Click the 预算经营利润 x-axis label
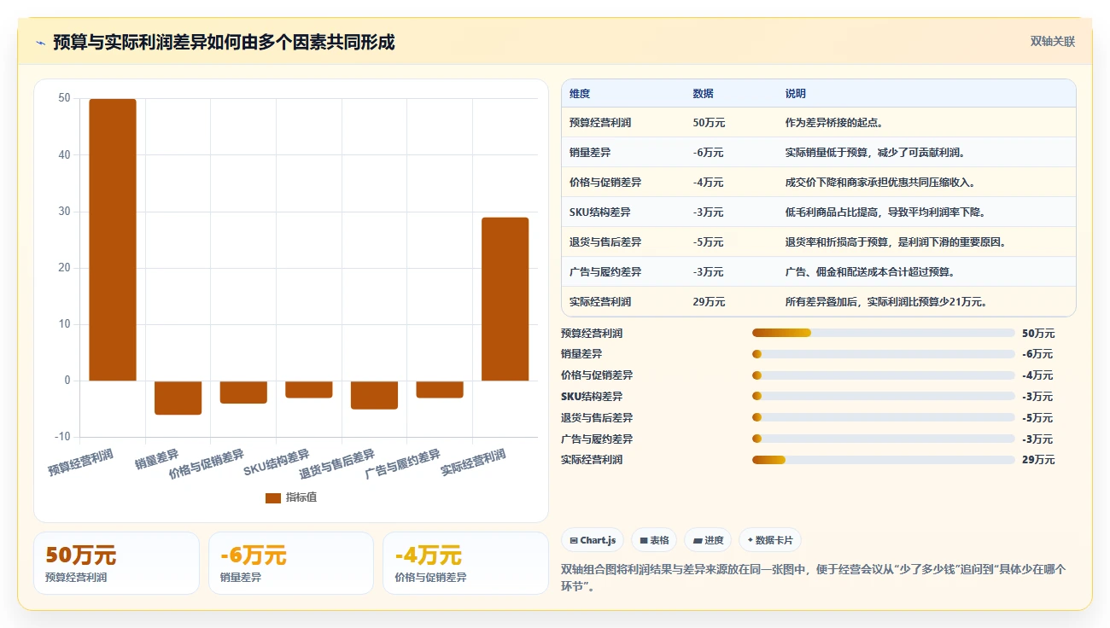This screenshot has height=628, width=1110. point(81,462)
